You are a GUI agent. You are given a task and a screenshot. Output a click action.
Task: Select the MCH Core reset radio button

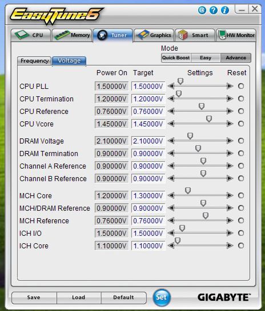pyautogui.click(x=241, y=195)
